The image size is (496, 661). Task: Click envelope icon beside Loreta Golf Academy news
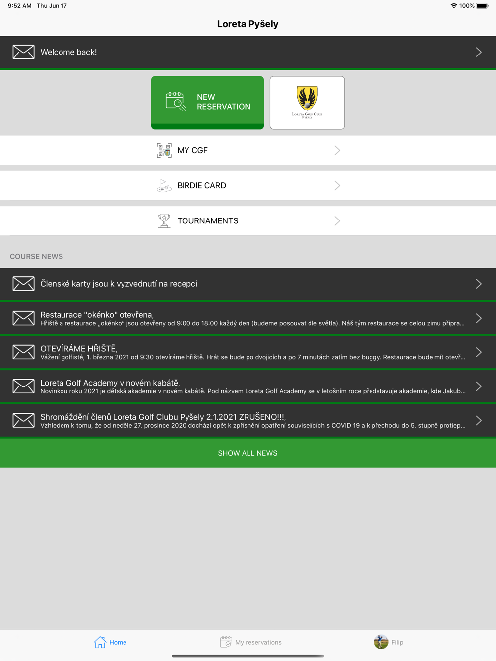(23, 386)
